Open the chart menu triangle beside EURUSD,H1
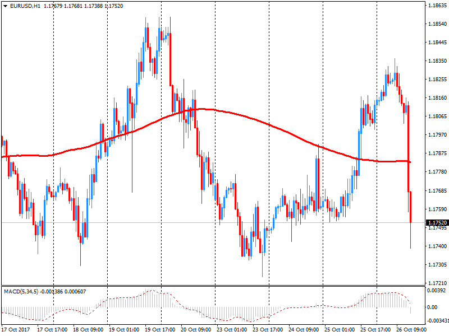This screenshot has width=449, height=336. tap(6, 6)
